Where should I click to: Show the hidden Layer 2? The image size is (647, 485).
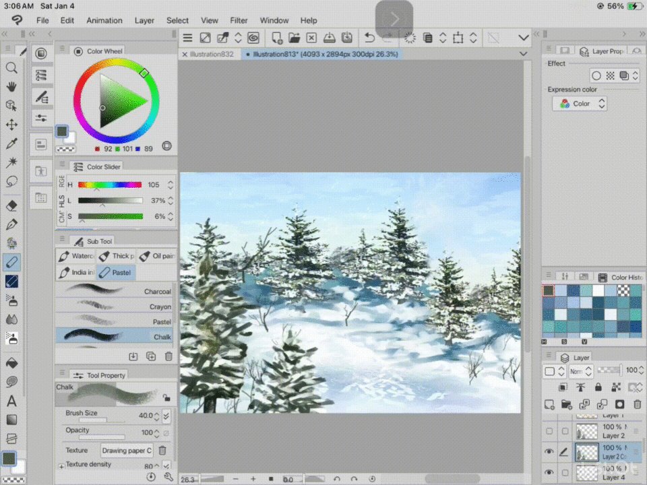549,431
